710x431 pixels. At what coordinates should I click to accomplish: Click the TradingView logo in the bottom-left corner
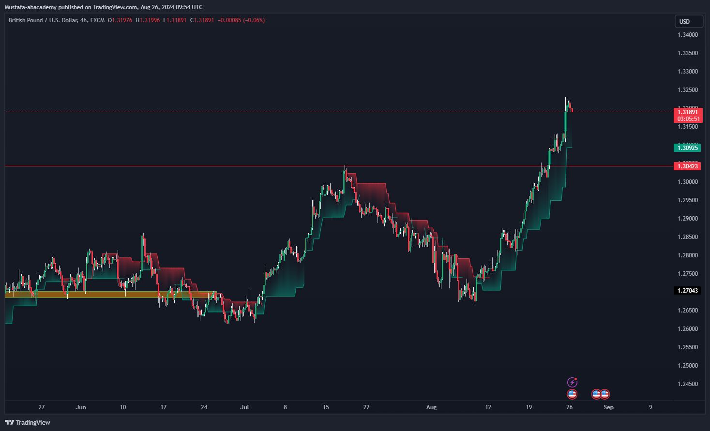click(28, 422)
